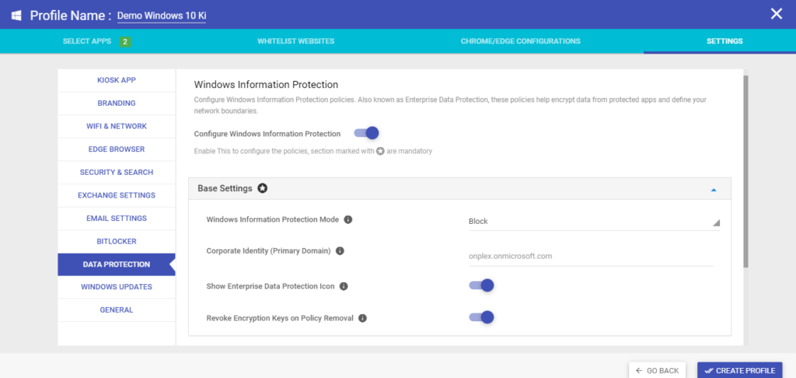Open Windows Updates in the sidebar
Screen dimensions: 796x378
coord(117,287)
